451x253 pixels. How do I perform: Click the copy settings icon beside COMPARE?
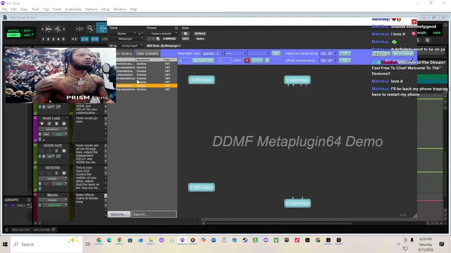[x=158, y=39]
